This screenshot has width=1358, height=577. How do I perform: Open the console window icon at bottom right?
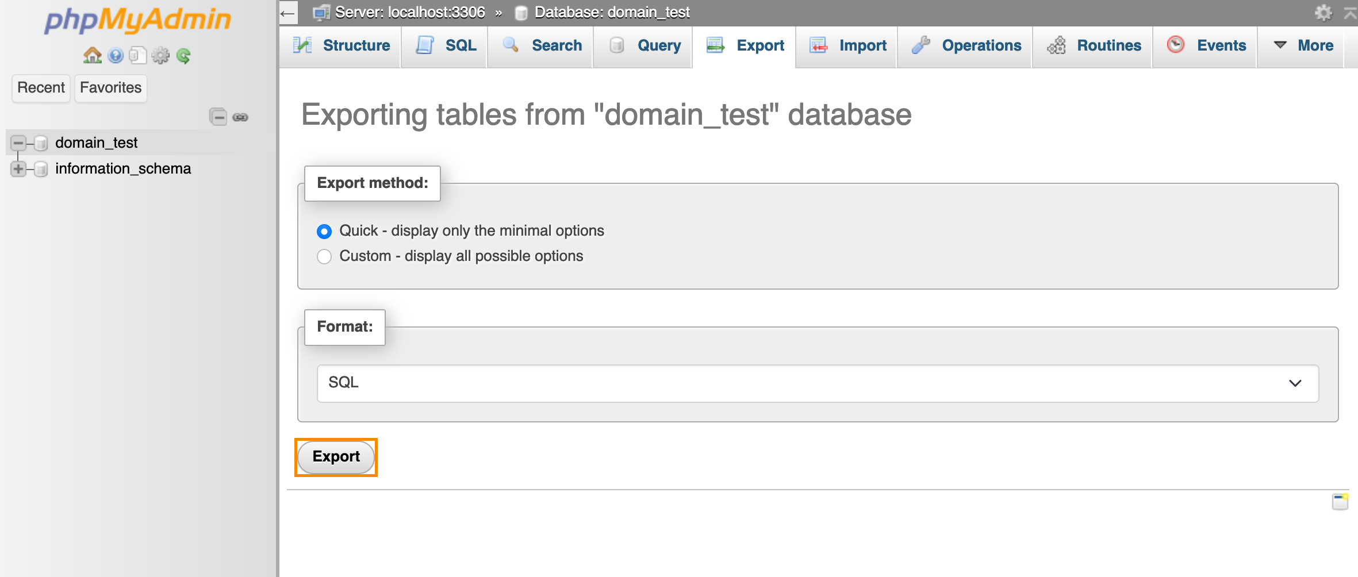pos(1340,501)
